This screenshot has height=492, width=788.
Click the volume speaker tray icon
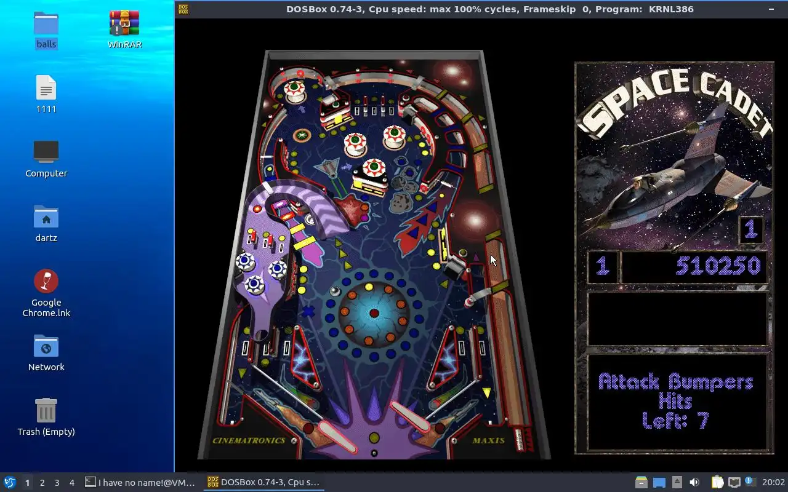click(x=694, y=482)
